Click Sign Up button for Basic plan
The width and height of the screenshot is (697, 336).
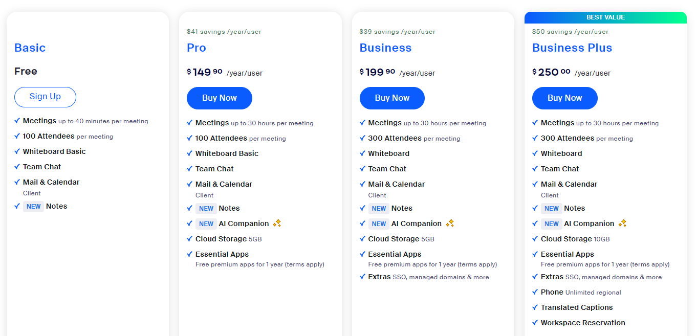[45, 97]
